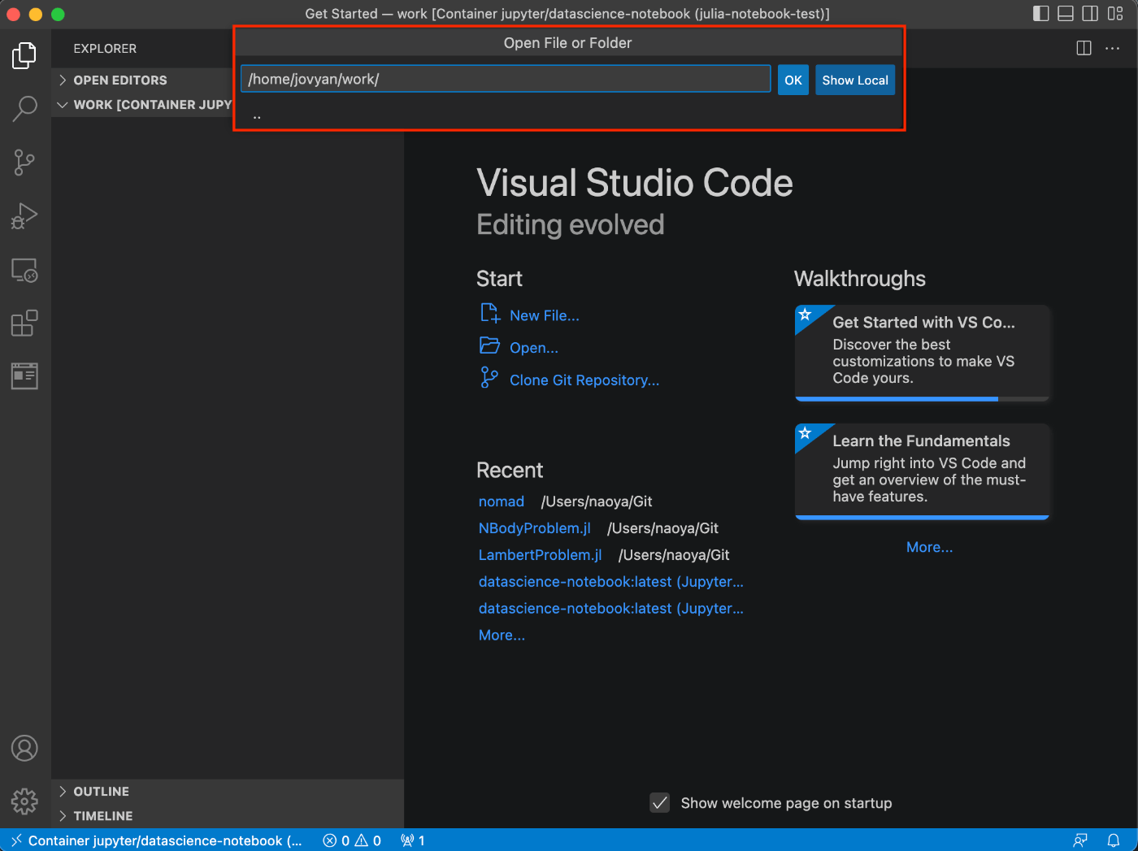Click the Open folder icon under Start
The height and width of the screenshot is (851, 1138).
pos(489,346)
